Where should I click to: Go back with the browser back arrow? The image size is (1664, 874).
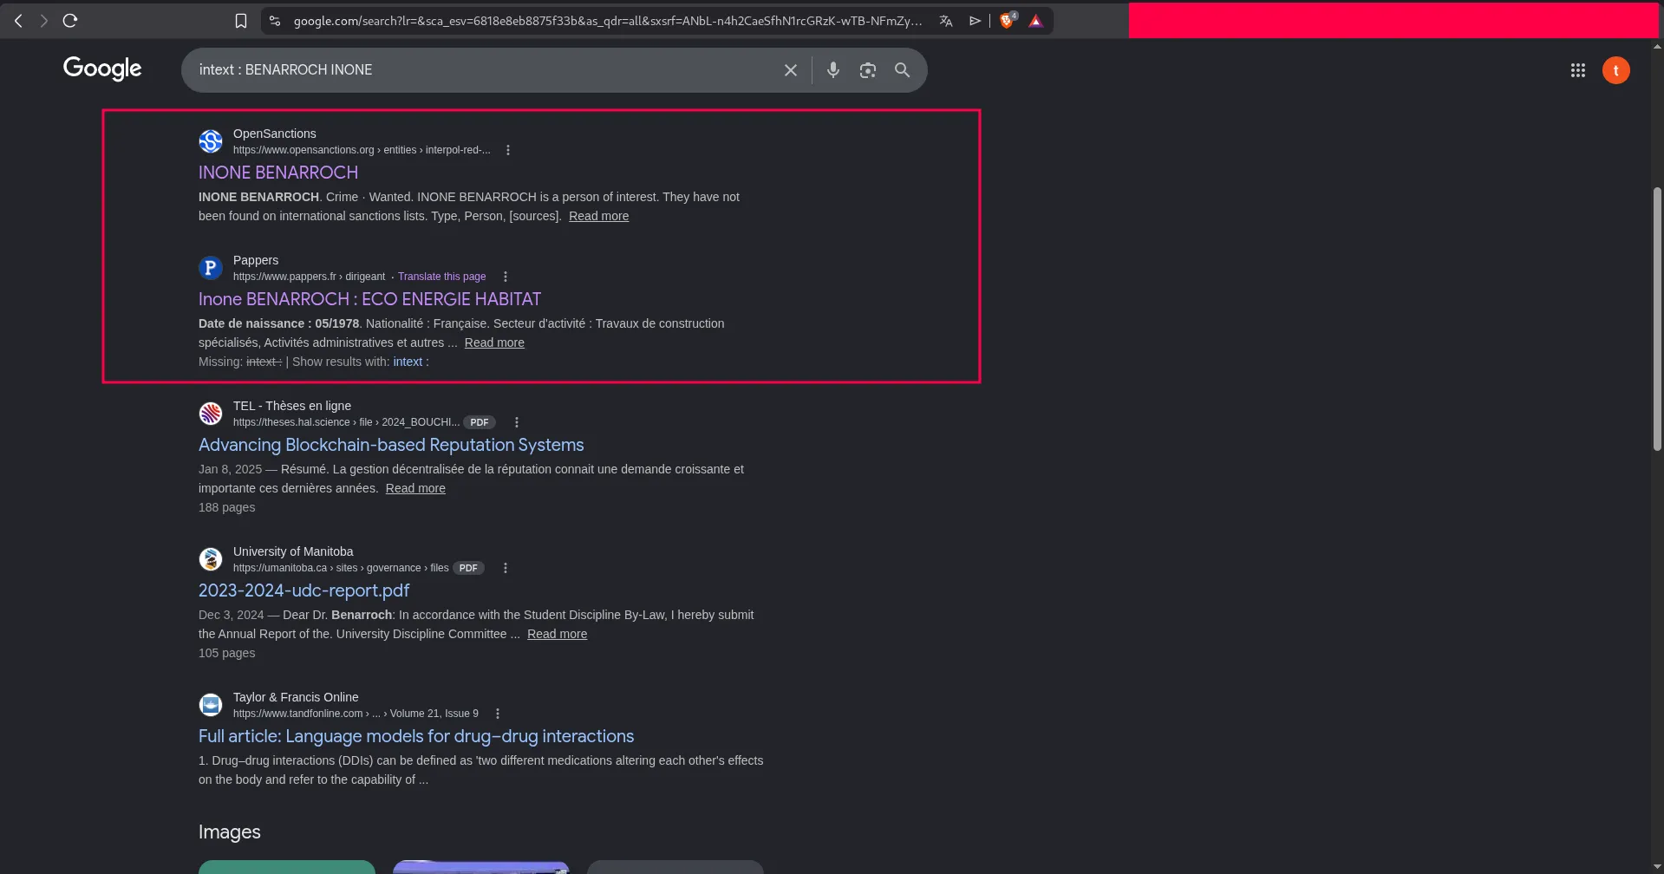[18, 21]
